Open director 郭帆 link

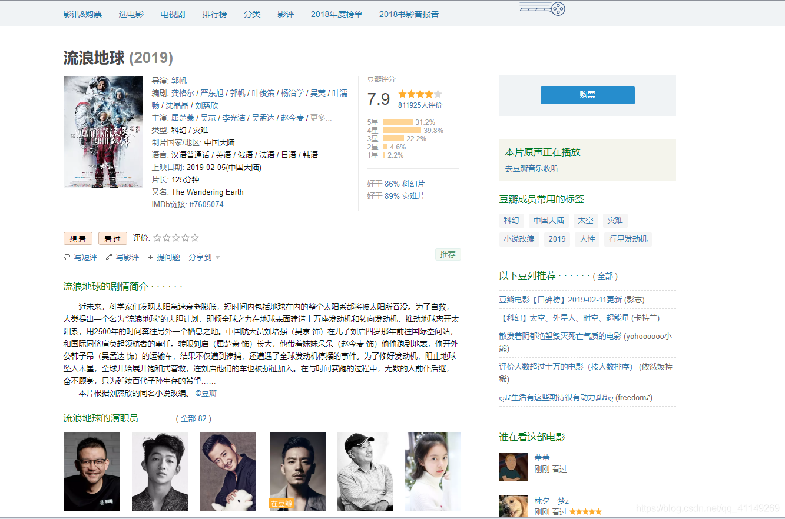point(179,81)
